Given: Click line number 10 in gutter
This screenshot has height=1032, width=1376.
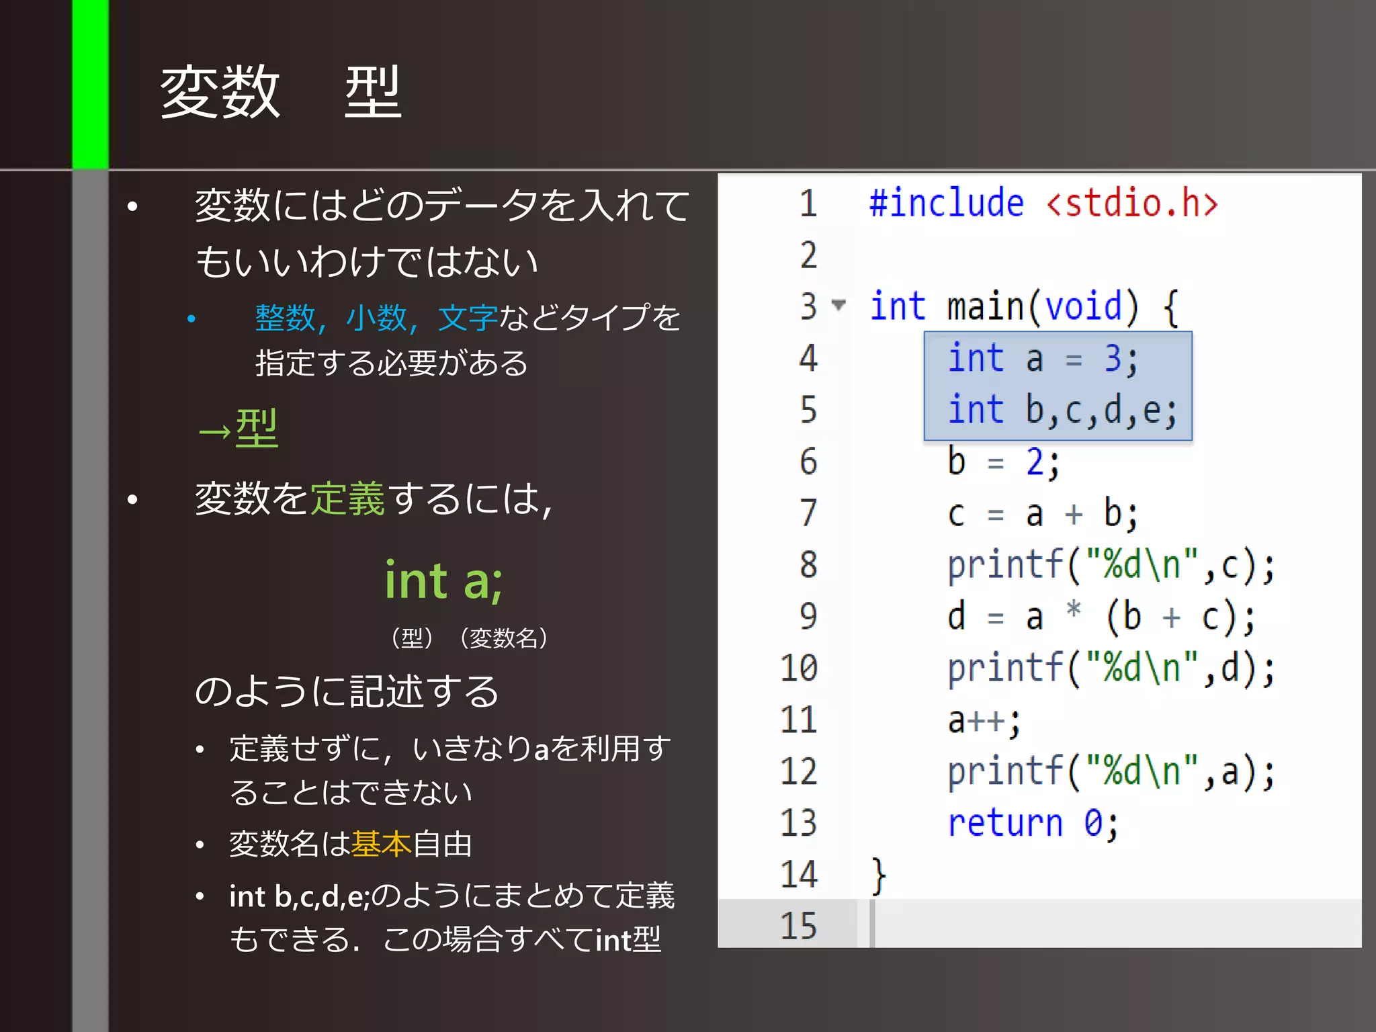Looking at the screenshot, I should (798, 668).
